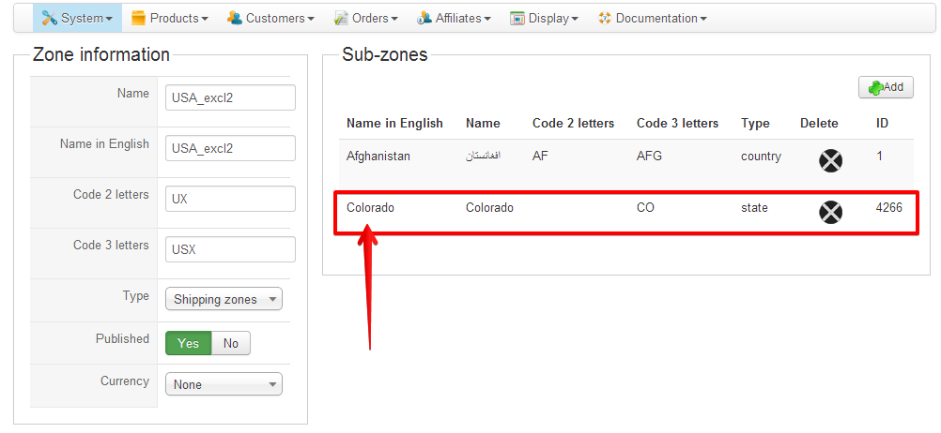The height and width of the screenshot is (433, 941).
Task: Open the Type dropdown showing Shipping zones
Action: coord(224,300)
